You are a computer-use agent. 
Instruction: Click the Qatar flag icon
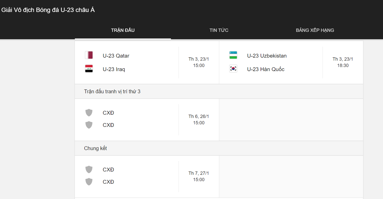click(89, 55)
